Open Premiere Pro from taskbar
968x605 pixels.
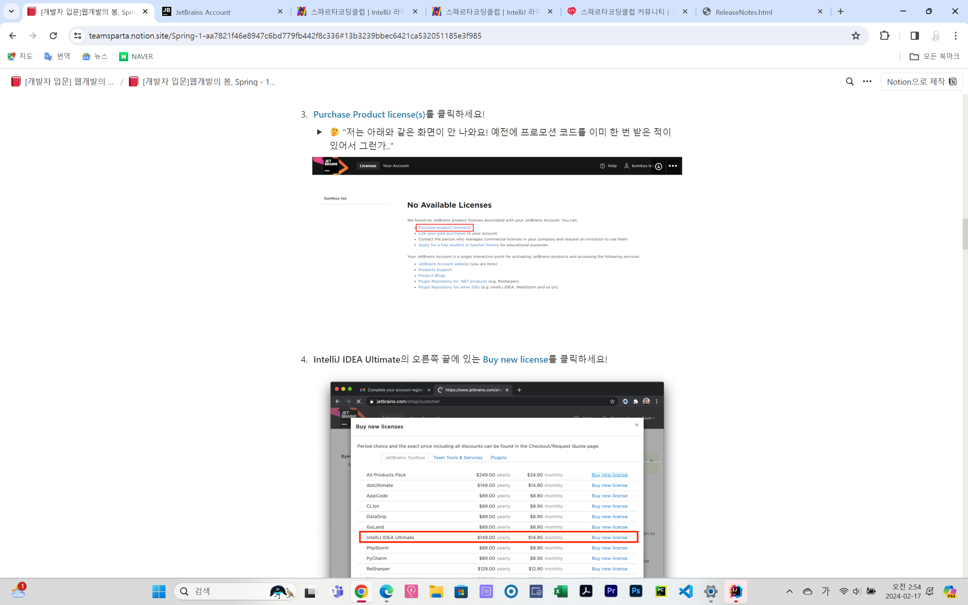[x=611, y=591]
